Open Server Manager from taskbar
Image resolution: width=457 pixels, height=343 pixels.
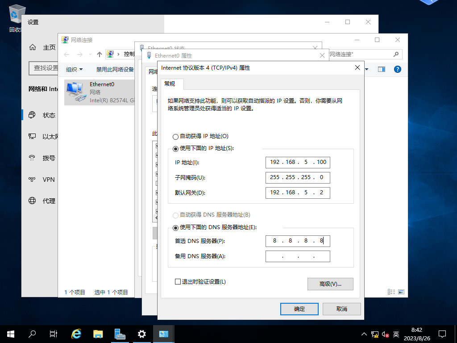[120, 334]
